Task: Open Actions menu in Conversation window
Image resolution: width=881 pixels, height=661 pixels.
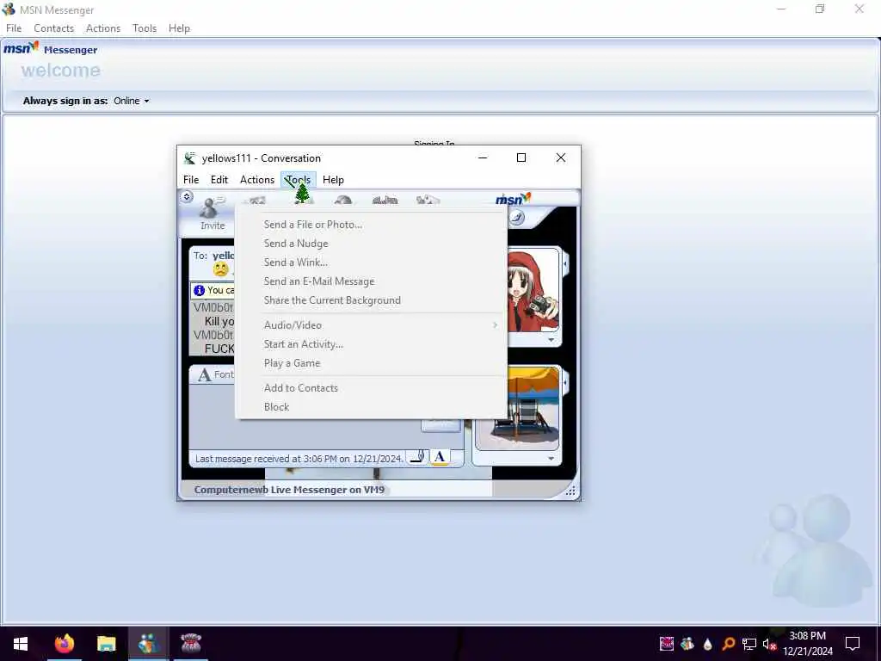Action: pos(256,180)
